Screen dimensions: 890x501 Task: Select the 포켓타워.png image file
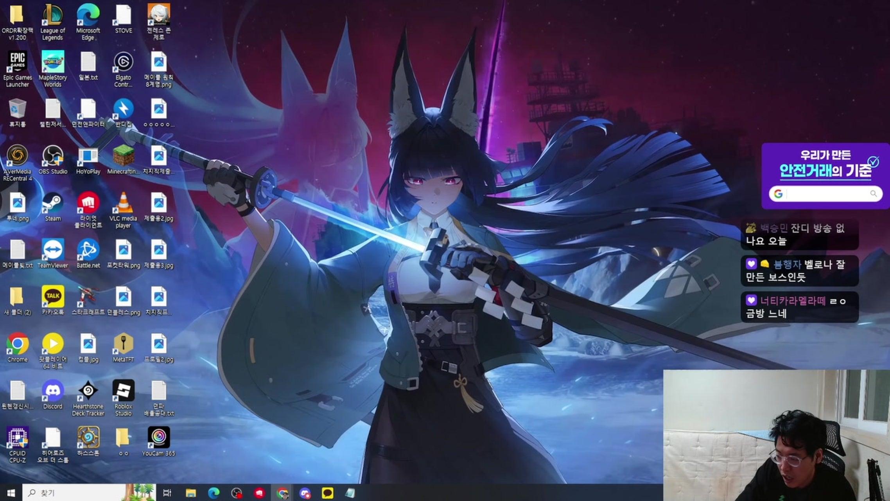[123, 254]
